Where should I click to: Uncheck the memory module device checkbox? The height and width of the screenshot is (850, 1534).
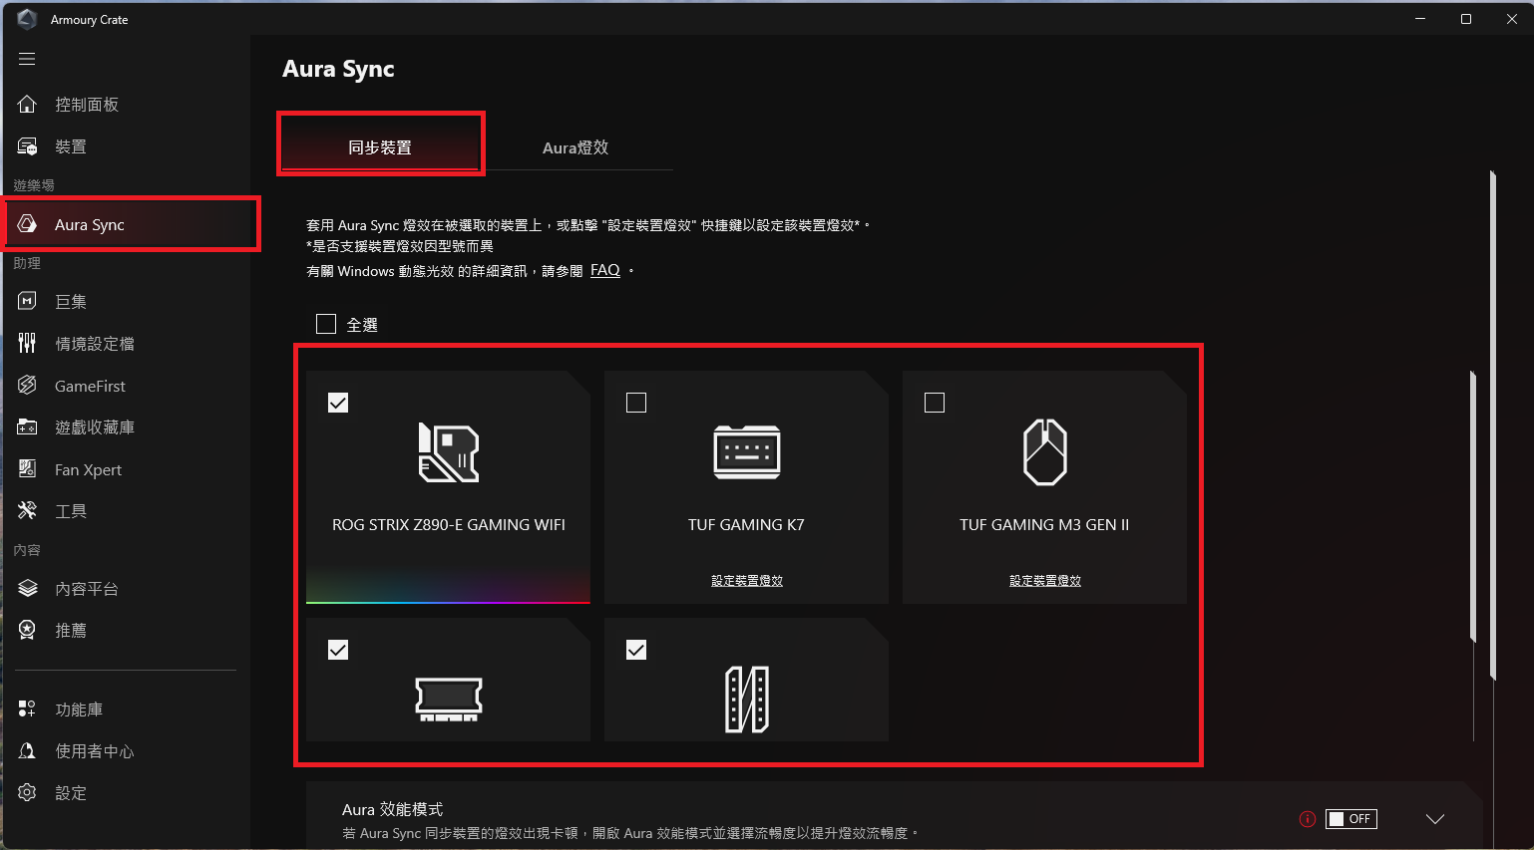[338, 650]
